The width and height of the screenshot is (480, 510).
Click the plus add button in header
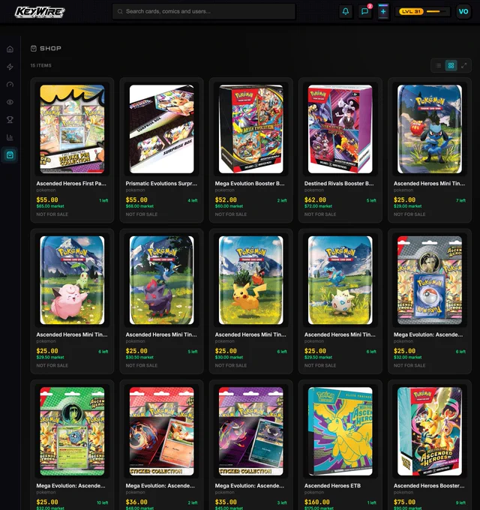[x=383, y=11]
